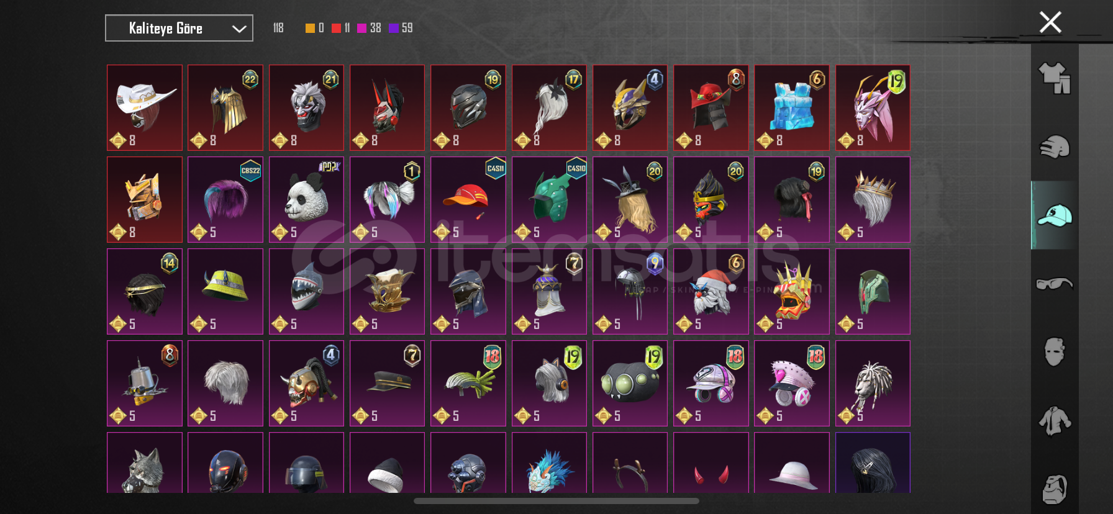Open the glasses category icon
The image size is (1113, 514).
point(1055,284)
